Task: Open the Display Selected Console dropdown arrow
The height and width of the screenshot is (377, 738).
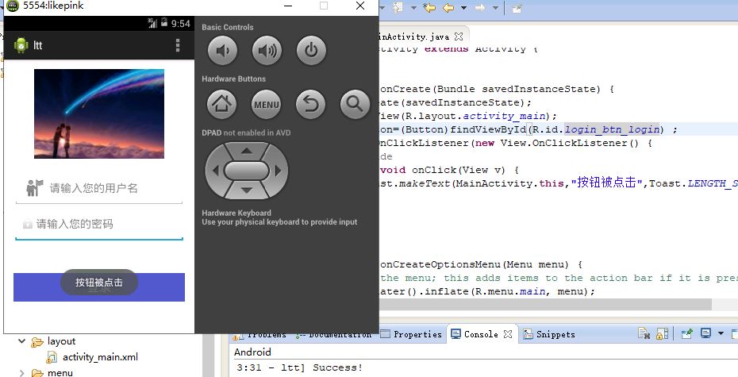Action: click(x=721, y=334)
